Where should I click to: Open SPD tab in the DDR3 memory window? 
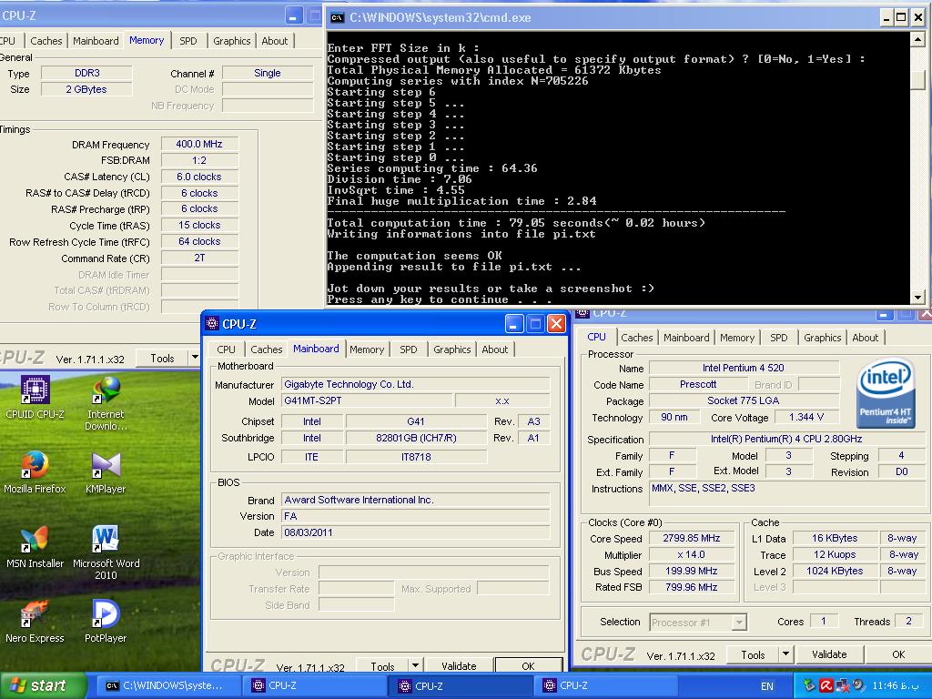coord(187,41)
